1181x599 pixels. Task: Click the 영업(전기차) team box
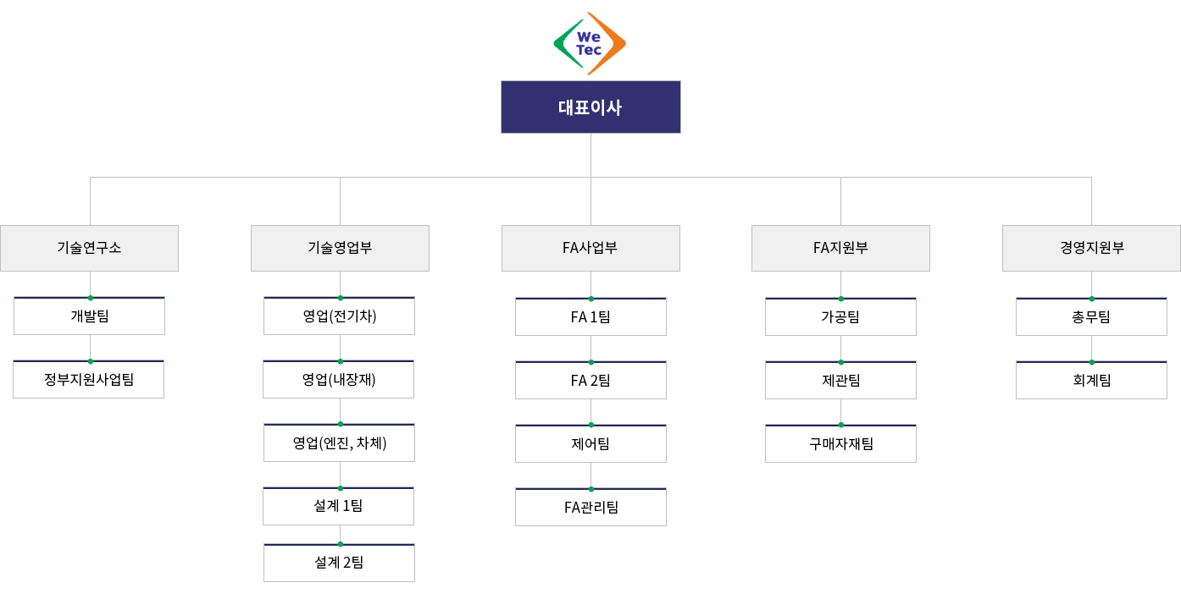340,316
